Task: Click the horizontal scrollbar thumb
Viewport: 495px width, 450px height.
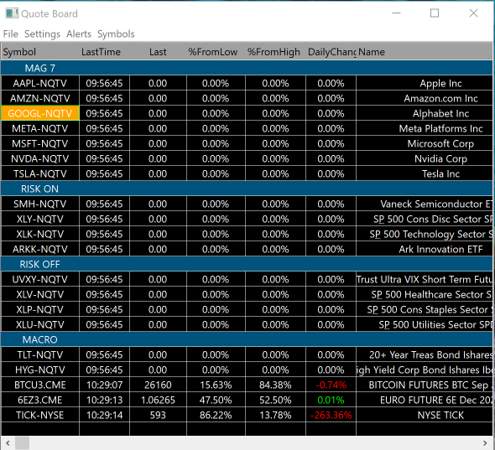Action: pos(22,443)
